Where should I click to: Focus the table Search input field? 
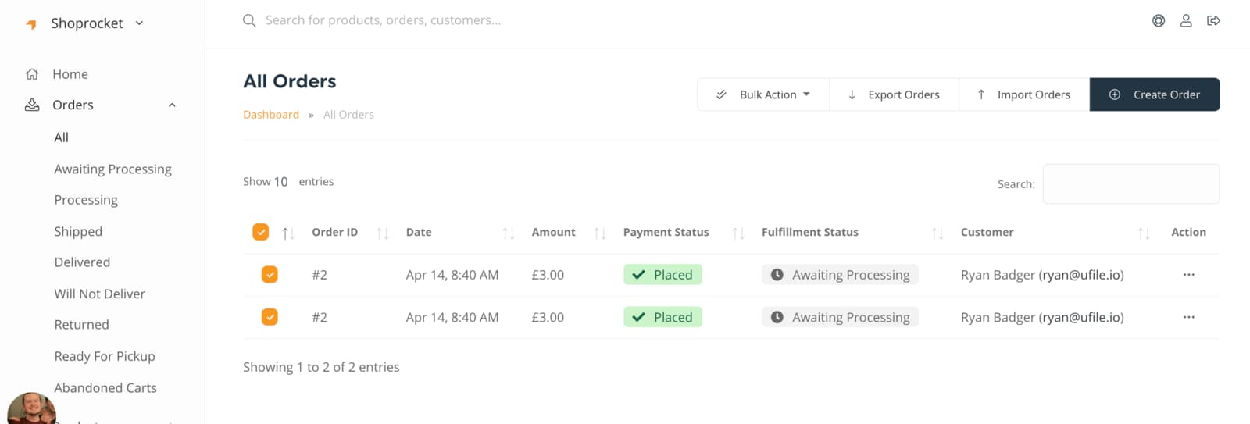(1130, 184)
